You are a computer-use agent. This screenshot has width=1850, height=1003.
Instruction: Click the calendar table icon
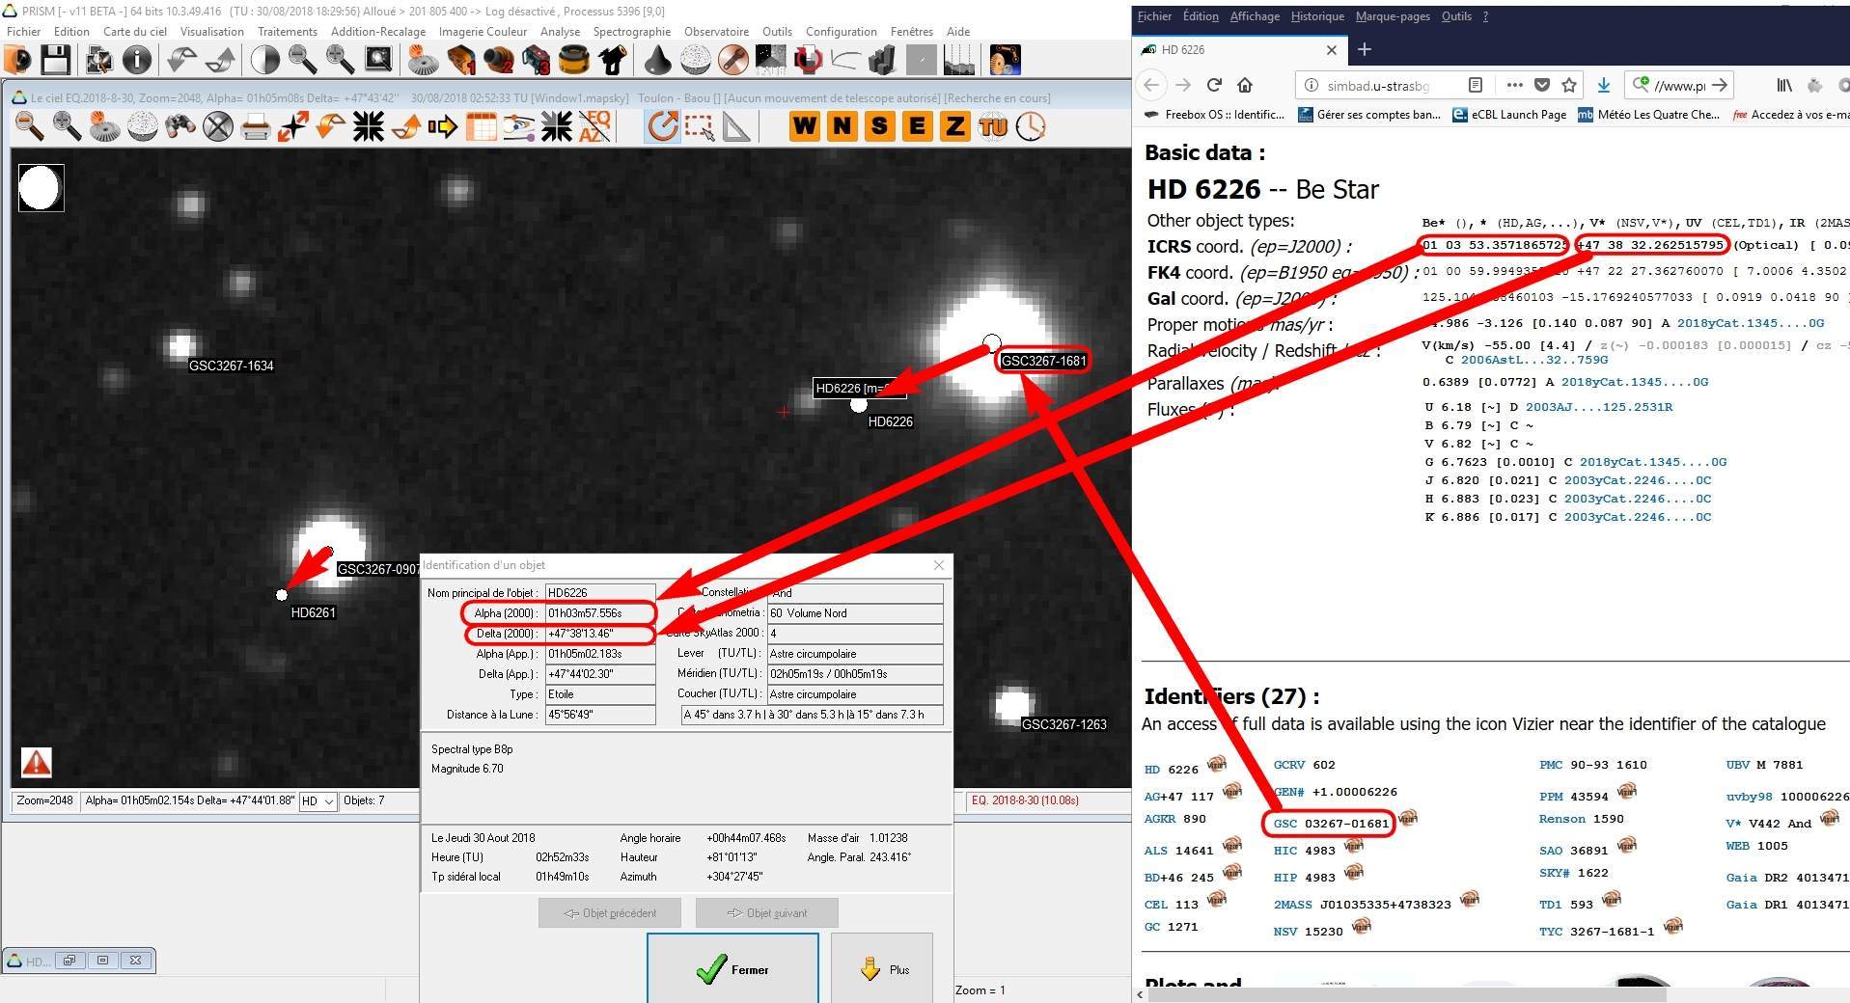(x=480, y=126)
